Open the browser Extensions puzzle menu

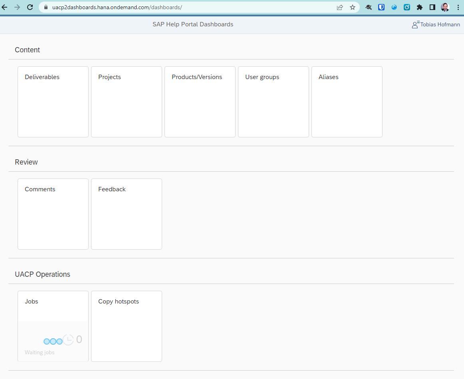tap(420, 7)
